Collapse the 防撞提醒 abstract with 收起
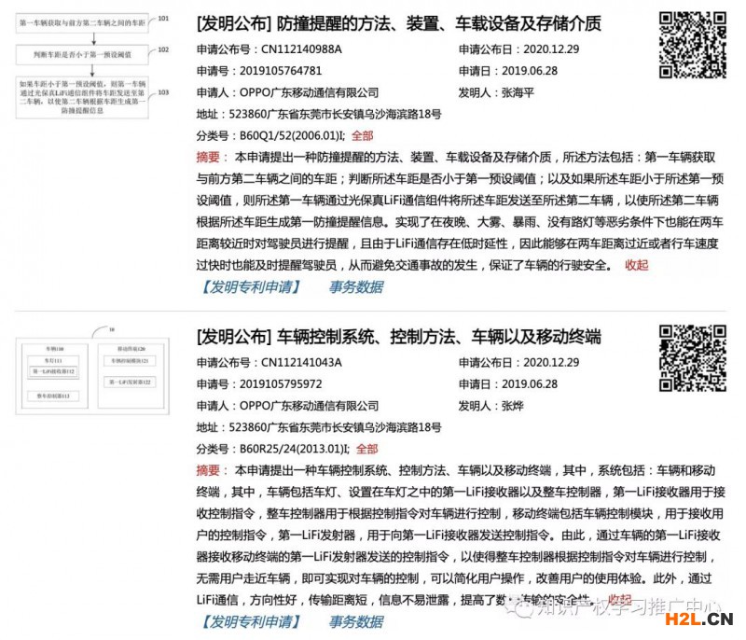This screenshot has width=746, height=640. coord(636,265)
